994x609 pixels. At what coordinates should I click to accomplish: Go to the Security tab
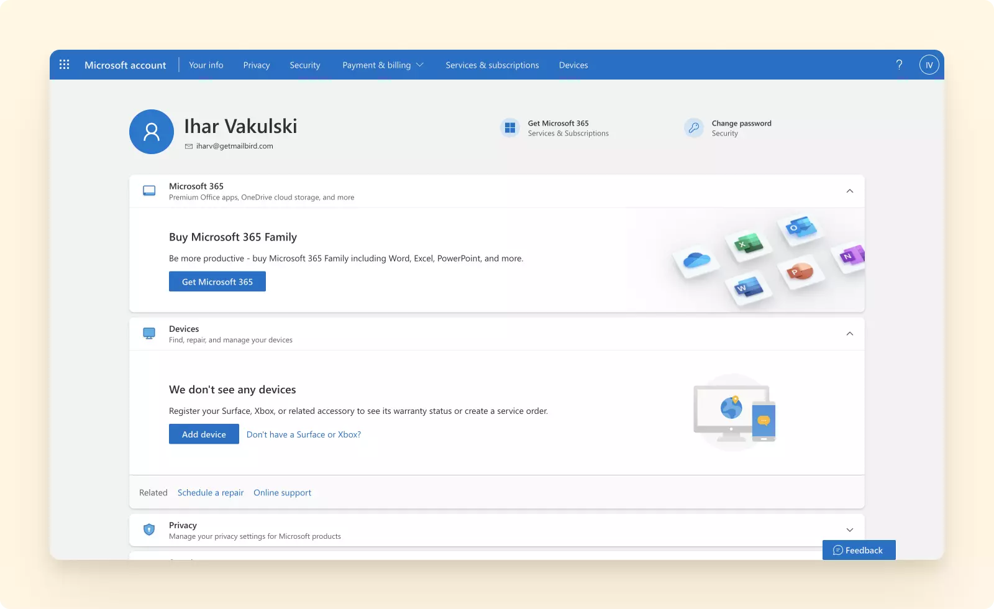304,65
